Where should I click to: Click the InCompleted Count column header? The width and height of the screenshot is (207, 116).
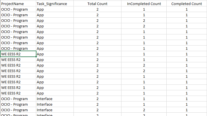click(x=144, y=4)
